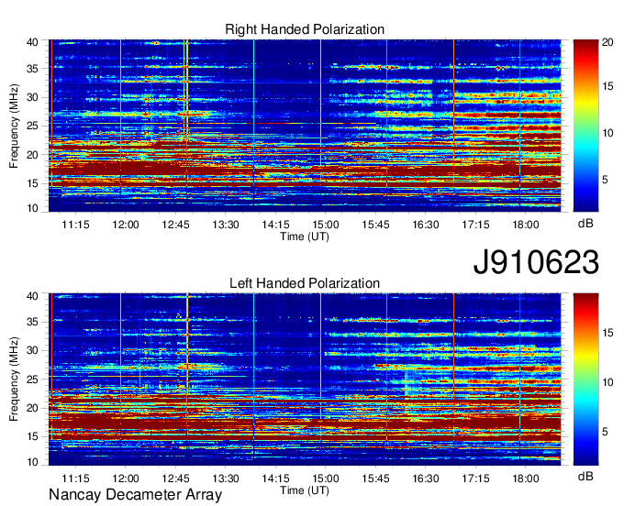Click the 12:00 time tick under Left Handed plot

[126, 478]
